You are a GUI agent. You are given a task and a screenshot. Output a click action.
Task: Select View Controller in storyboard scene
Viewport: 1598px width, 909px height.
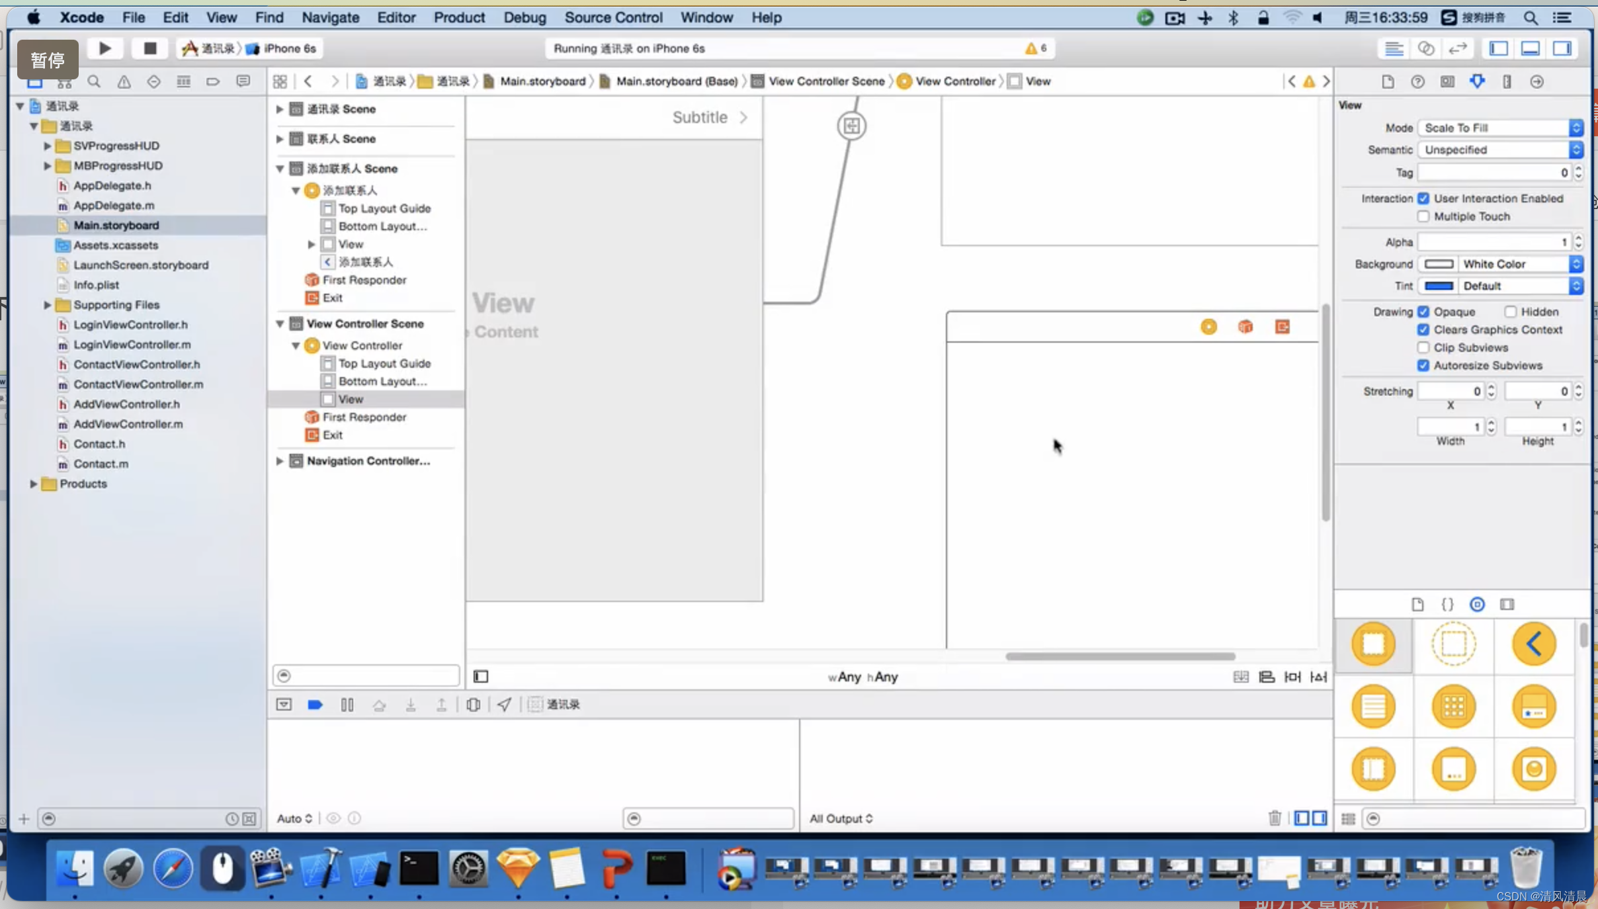point(362,345)
